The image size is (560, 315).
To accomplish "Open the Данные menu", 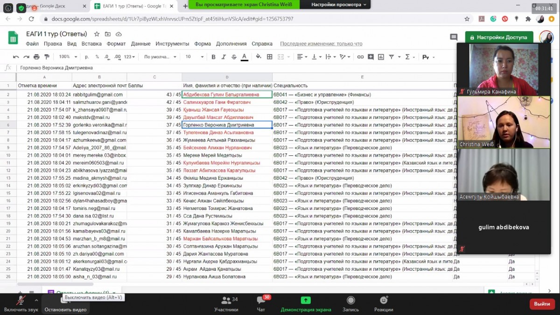I will pyautogui.click(x=140, y=44).
